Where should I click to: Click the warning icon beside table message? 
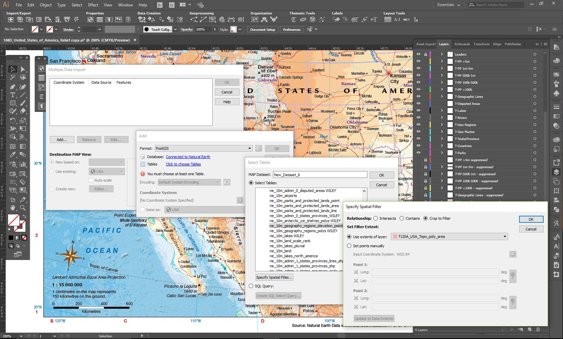pos(142,174)
